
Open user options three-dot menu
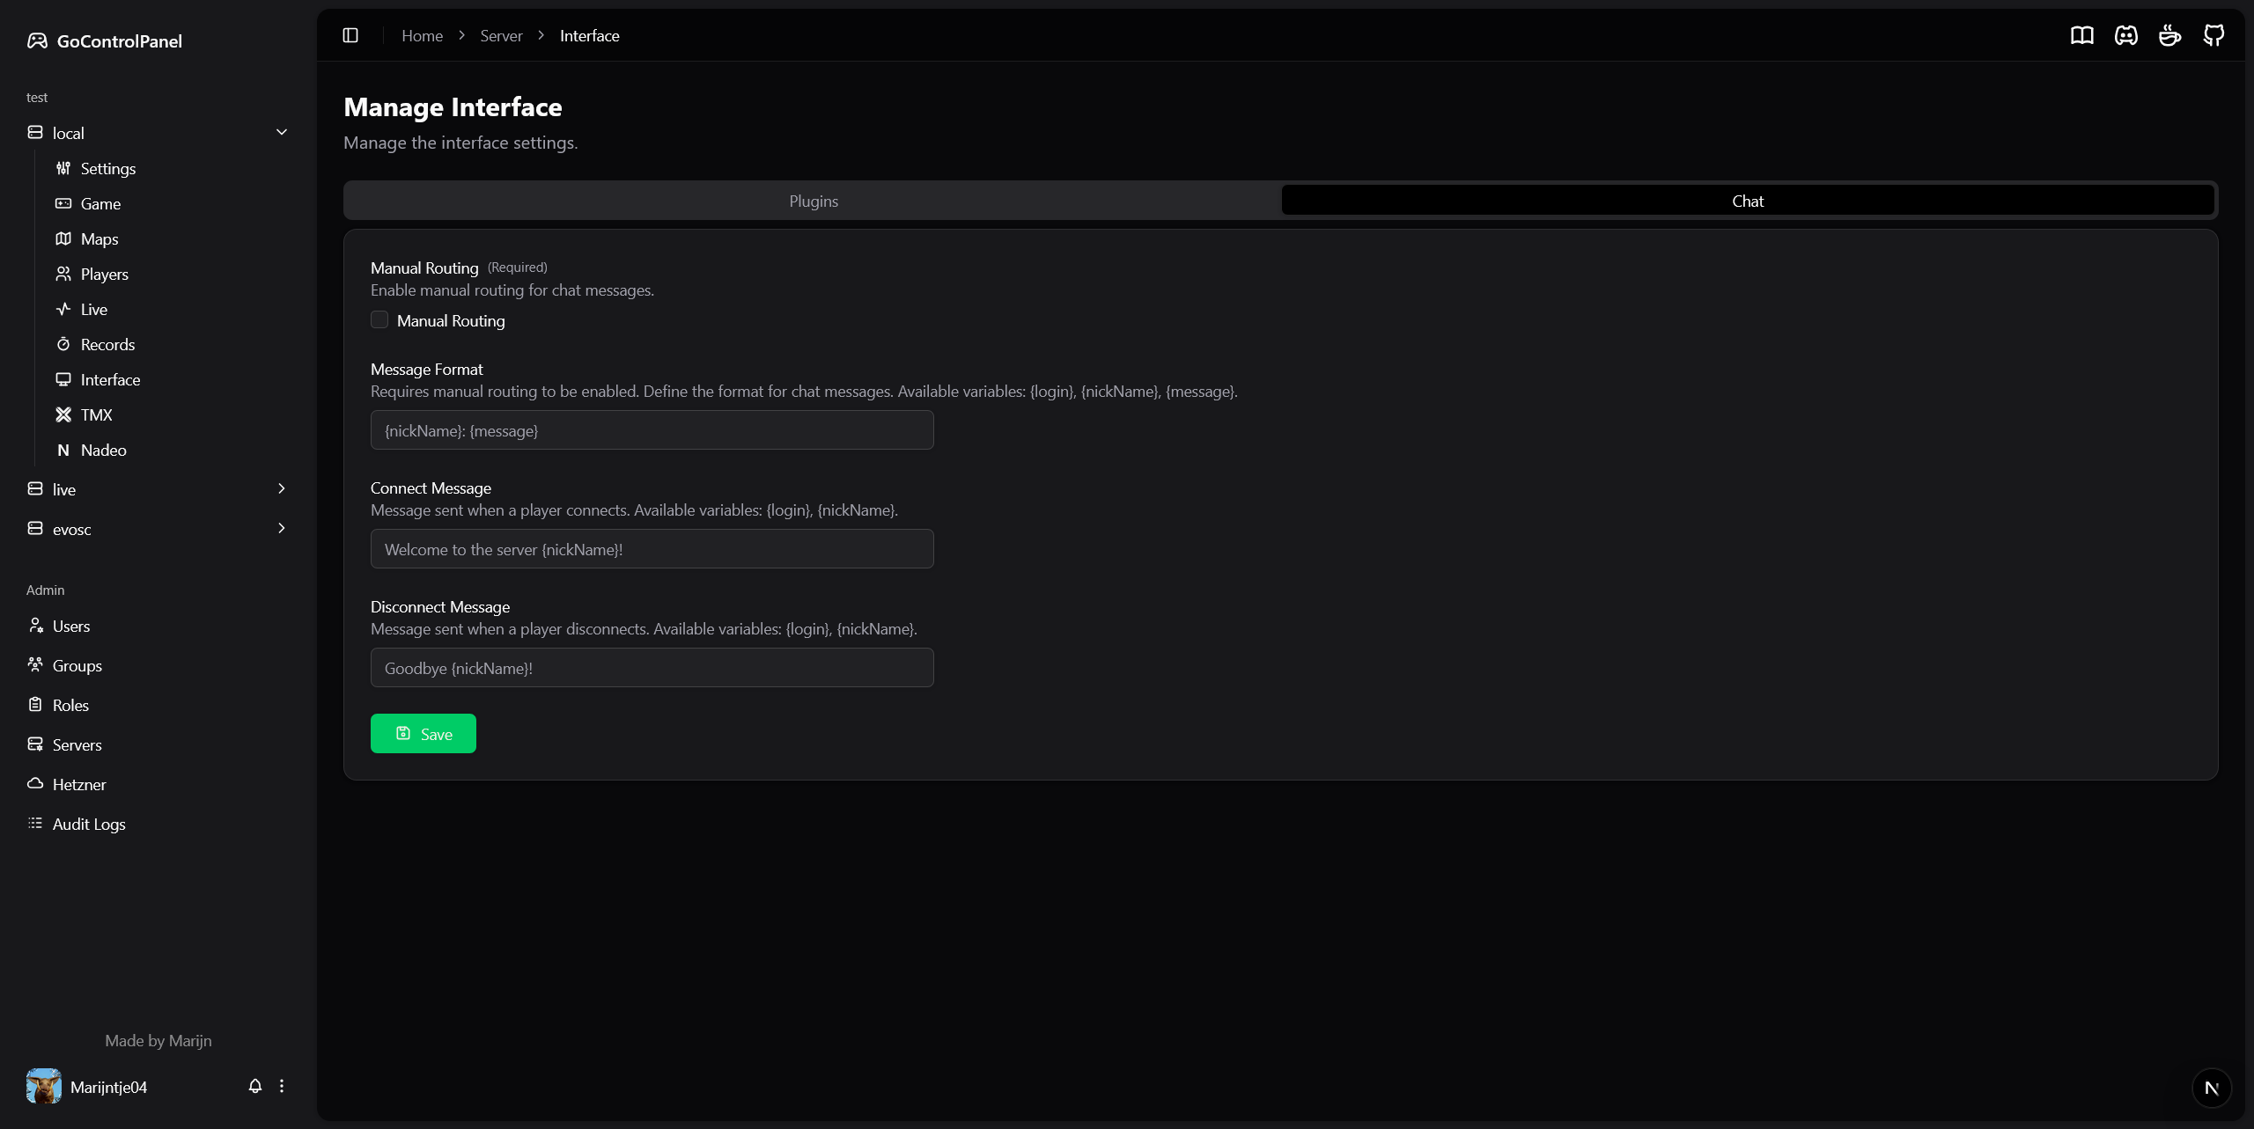[x=282, y=1086]
